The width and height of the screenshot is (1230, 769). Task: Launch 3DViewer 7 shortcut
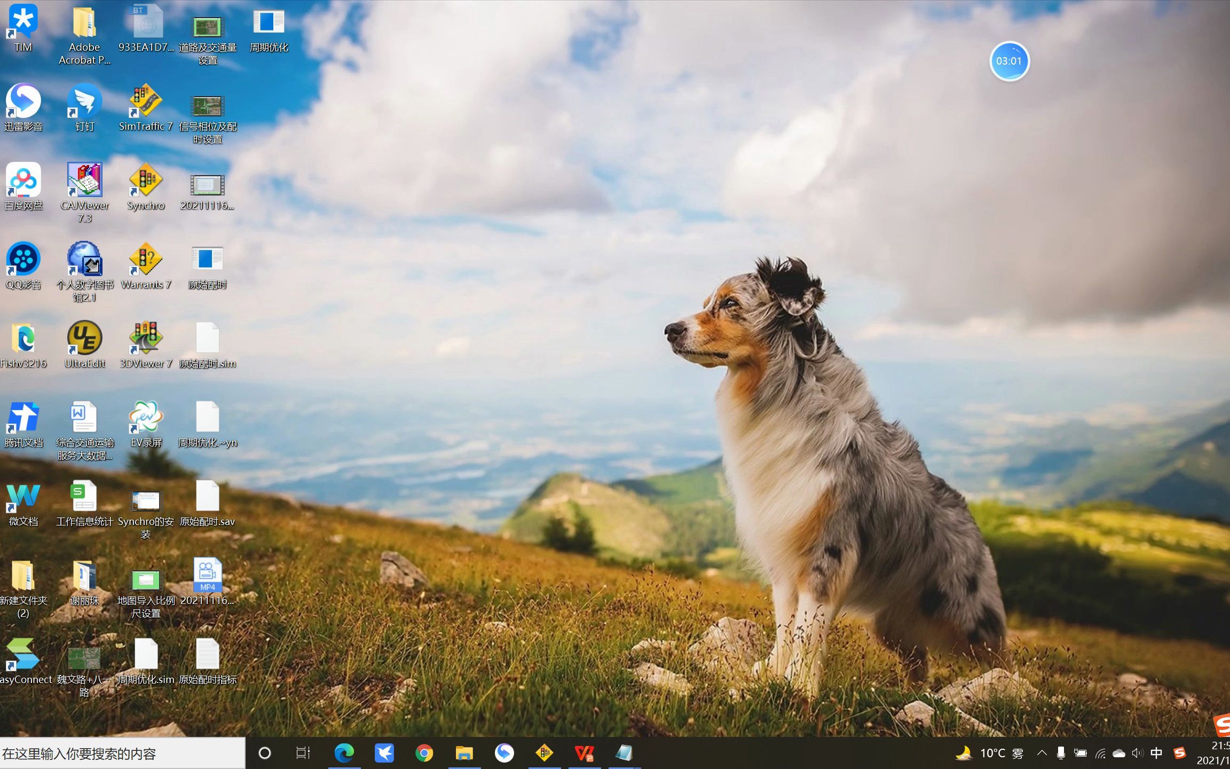pos(146,344)
